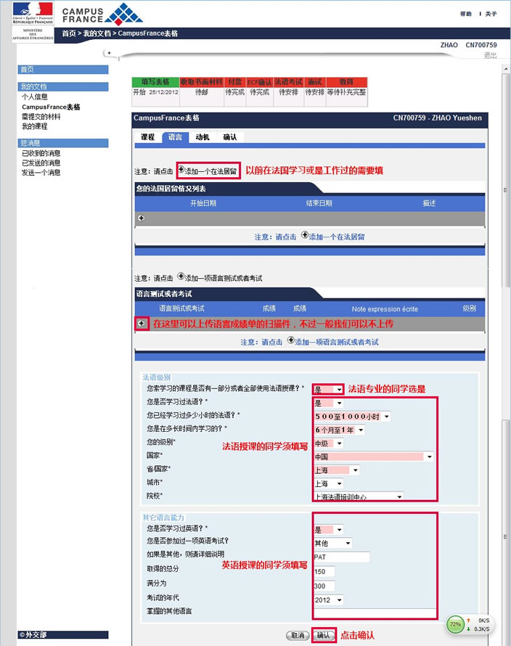Switch to the 确认 tab
Viewport: 511px width, 646px height.
click(x=230, y=137)
